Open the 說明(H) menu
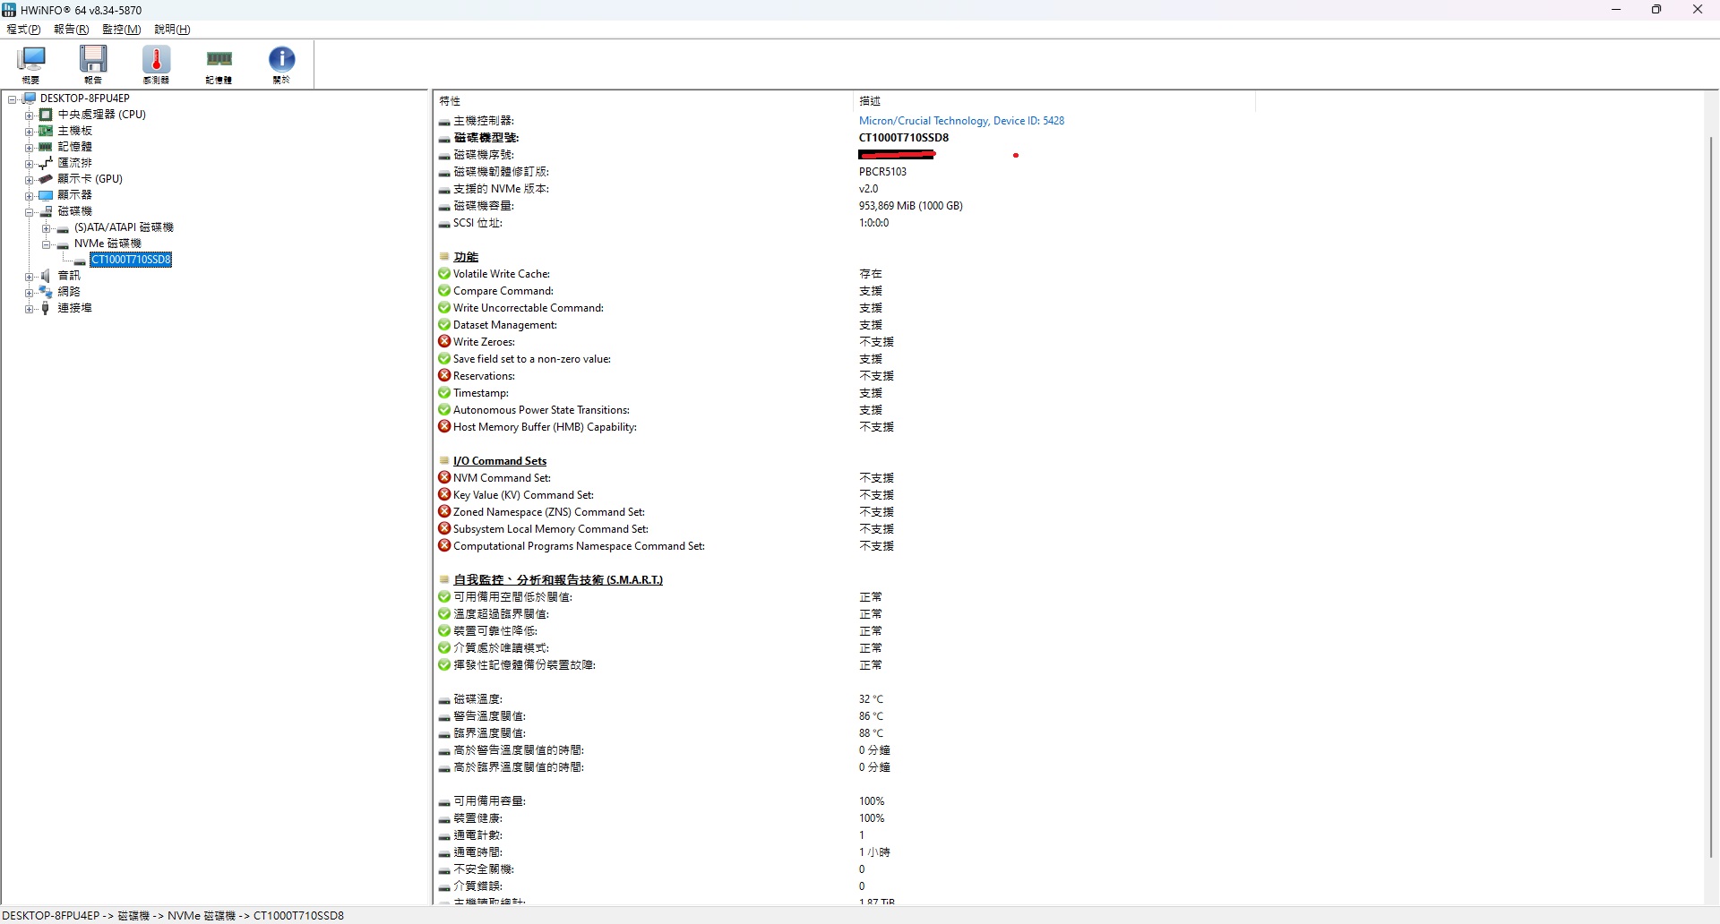 tap(172, 30)
